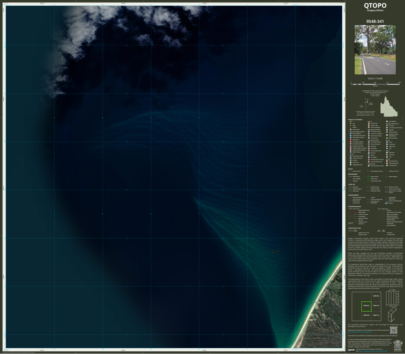
Task: Click the POINTS OF INTEREST legend heading
Action: click(x=355, y=120)
